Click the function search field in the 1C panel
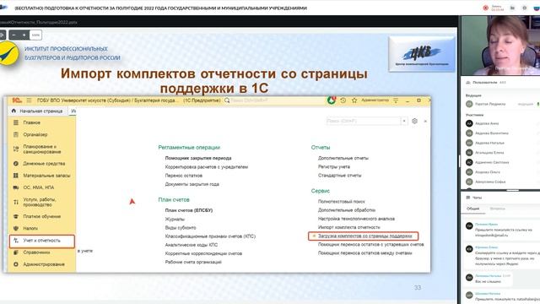This screenshot has height=304, width=540. 364,121
